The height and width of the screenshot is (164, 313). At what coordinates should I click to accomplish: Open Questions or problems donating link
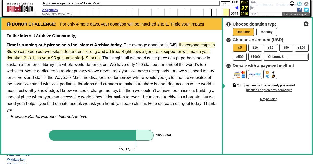[268, 90]
